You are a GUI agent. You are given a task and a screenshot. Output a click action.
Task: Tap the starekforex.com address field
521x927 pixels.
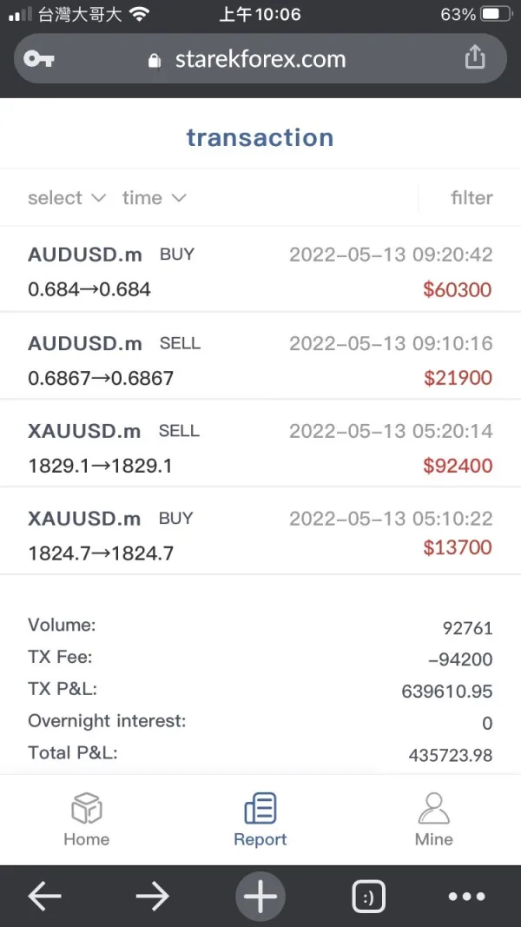coord(260,59)
